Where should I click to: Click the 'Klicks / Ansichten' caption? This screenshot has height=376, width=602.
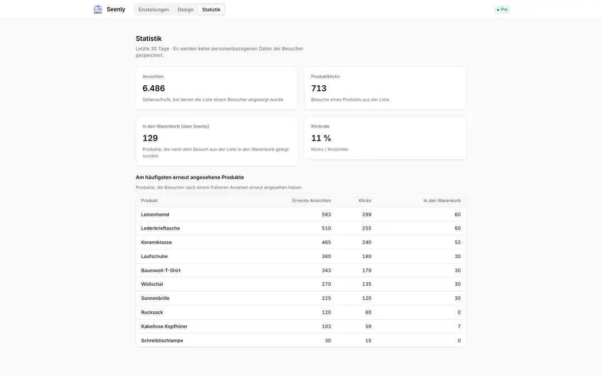pyautogui.click(x=329, y=150)
